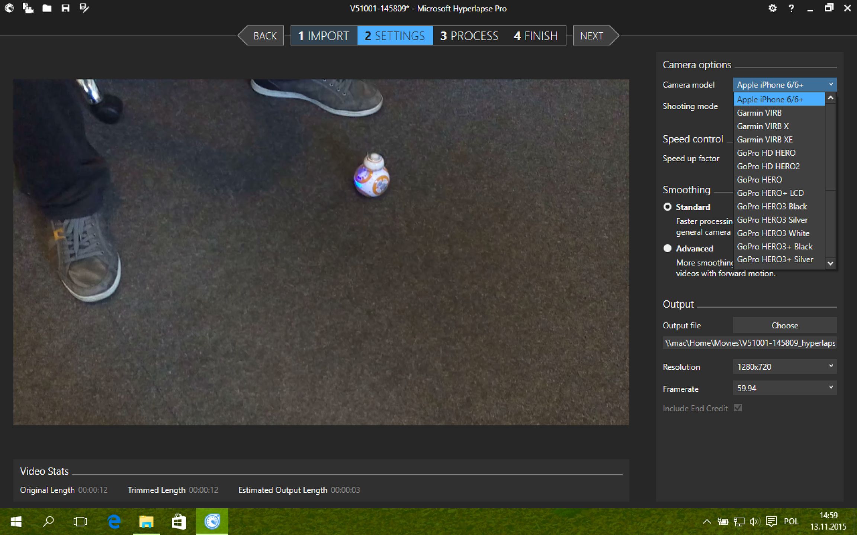Select Advanced smoothing radio button
Viewport: 857px width, 535px height.
[667, 248]
